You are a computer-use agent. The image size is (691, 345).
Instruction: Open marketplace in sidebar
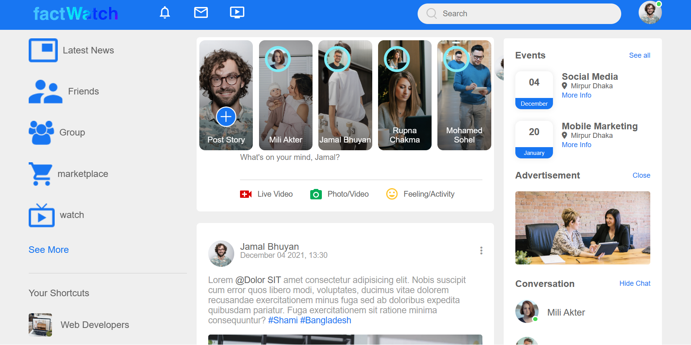tap(83, 174)
